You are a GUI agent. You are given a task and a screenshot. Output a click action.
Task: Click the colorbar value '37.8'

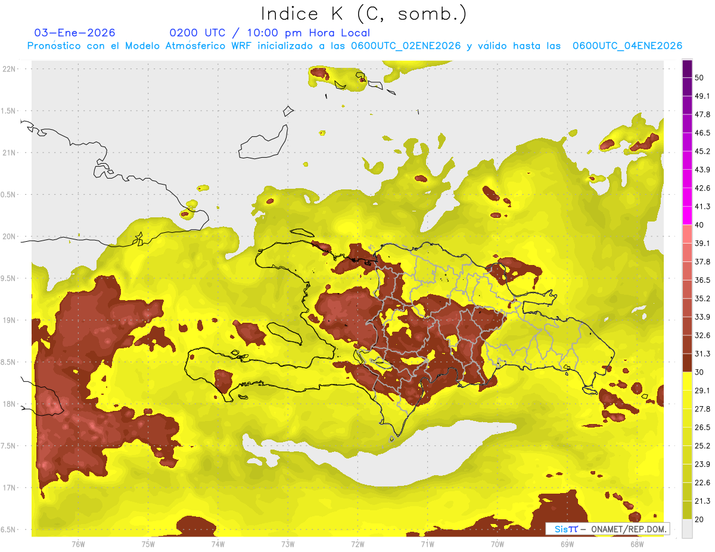point(702,261)
